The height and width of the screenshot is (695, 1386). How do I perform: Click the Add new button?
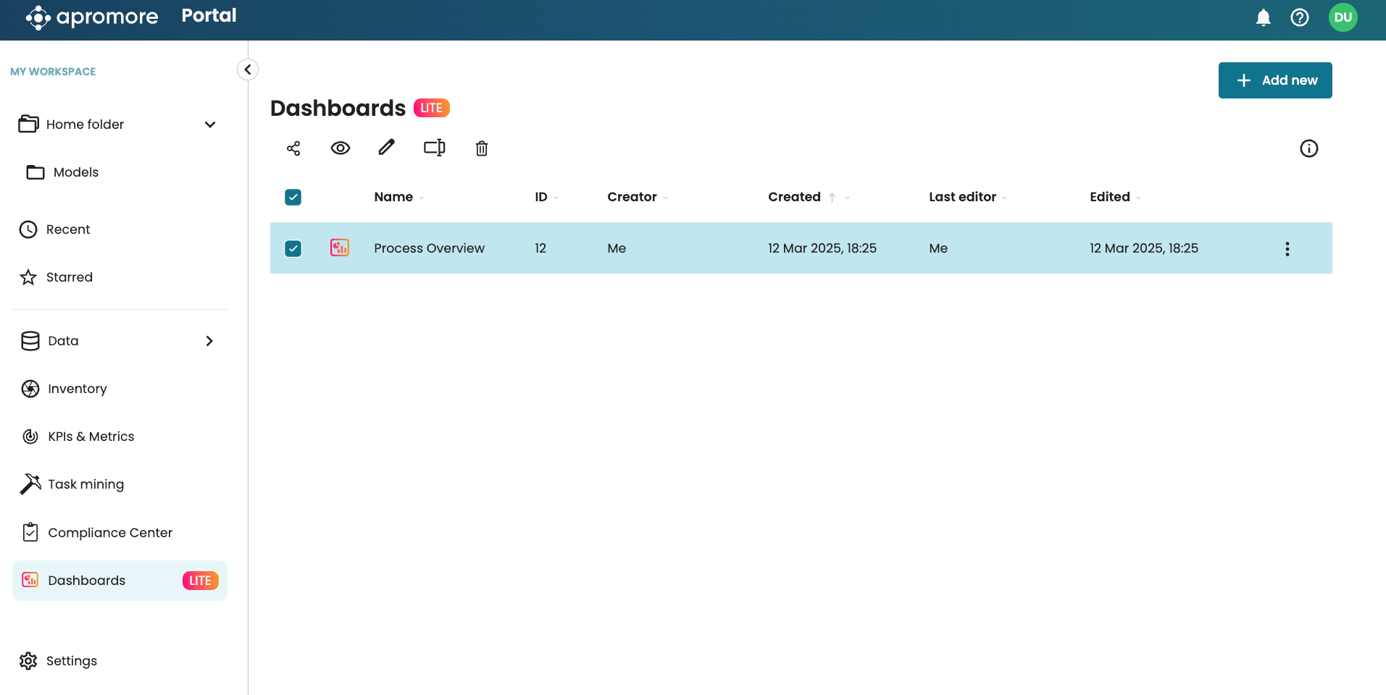tap(1275, 80)
